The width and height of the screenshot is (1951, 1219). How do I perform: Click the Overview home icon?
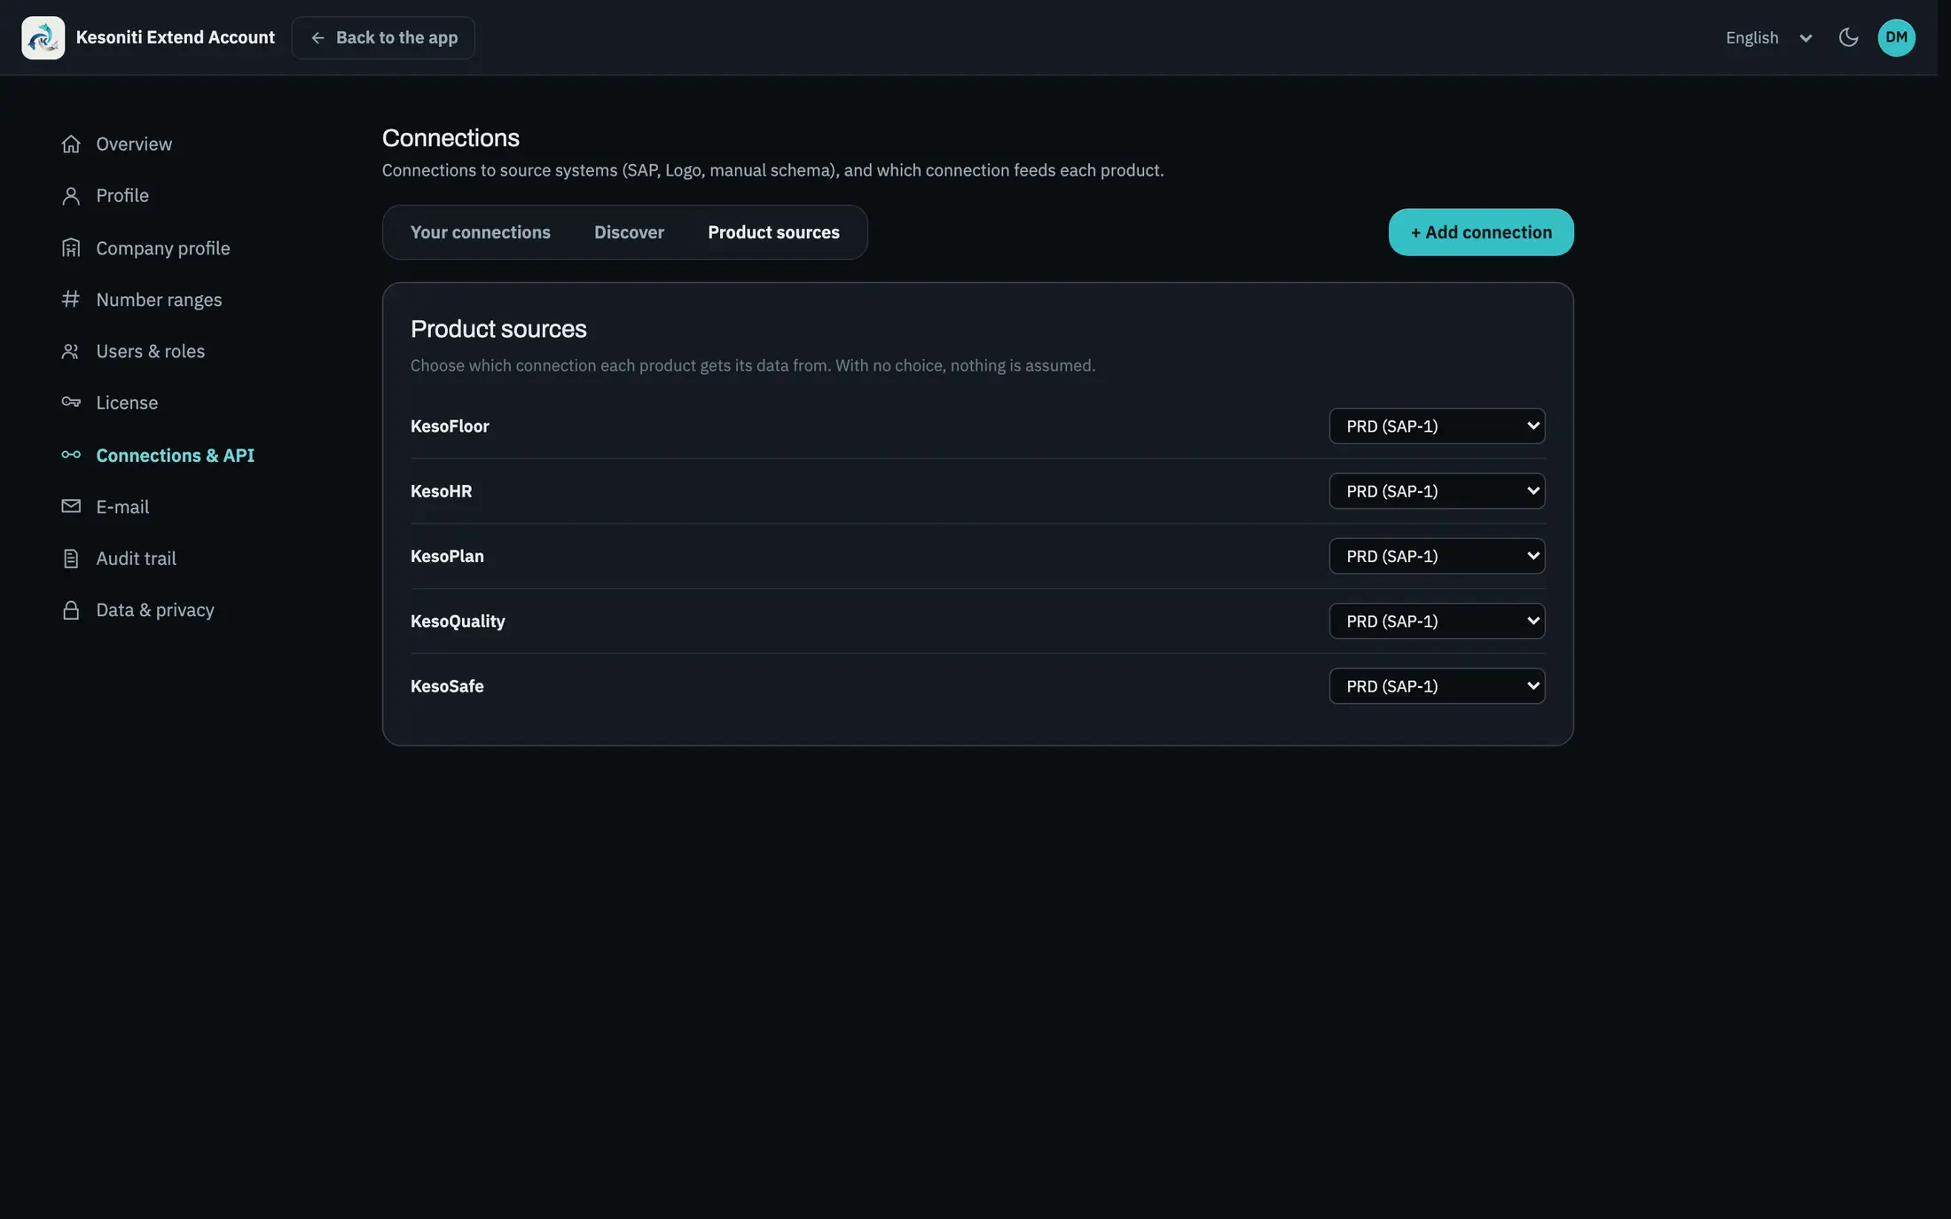coord(71,144)
